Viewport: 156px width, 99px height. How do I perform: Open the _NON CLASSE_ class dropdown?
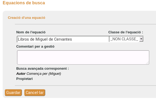click(126, 39)
